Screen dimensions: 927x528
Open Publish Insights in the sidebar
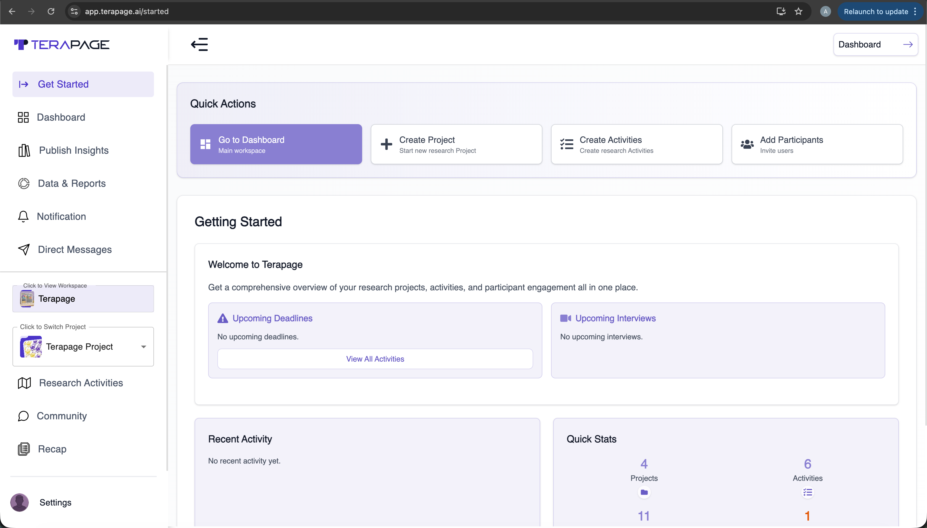(74, 150)
